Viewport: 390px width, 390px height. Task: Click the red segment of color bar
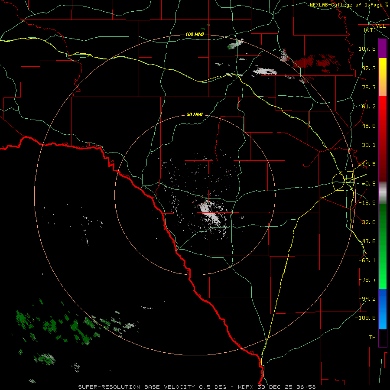click(x=383, y=139)
